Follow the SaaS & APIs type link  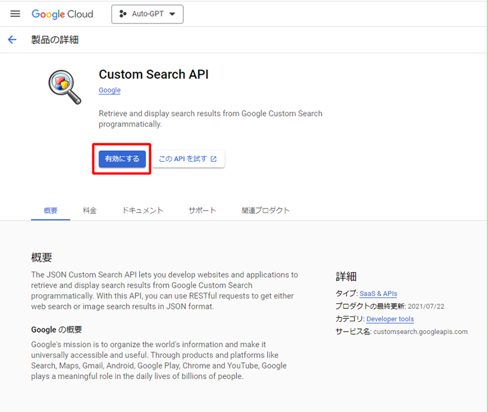tap(378, 294)
